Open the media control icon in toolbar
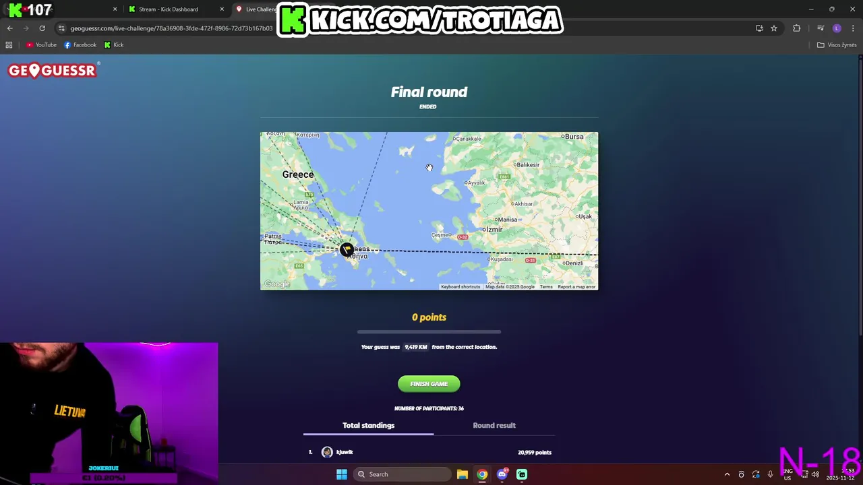This screenshot has height=485, width=863. click(821, 28)
